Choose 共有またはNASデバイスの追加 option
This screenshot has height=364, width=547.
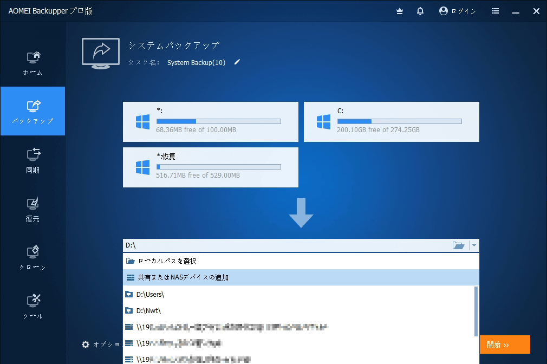(301, 277)
